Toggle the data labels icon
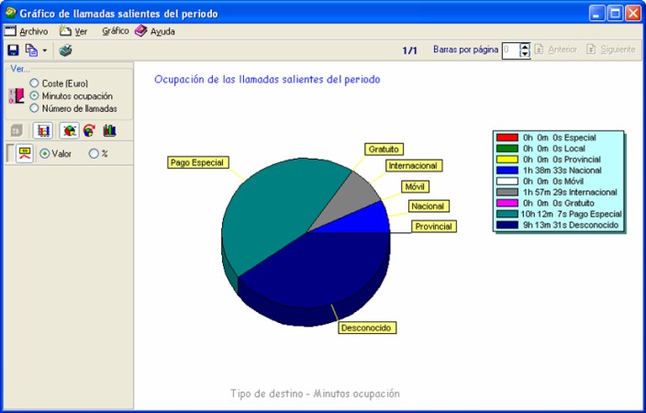646x413 pixels. (x=25, y=153)
